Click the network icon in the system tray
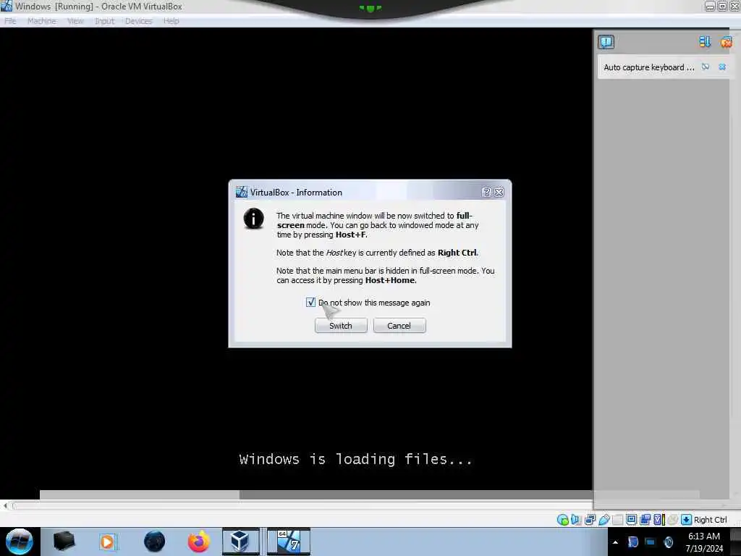This screenshot has width=741, height=556. click(x=651, y=542)
